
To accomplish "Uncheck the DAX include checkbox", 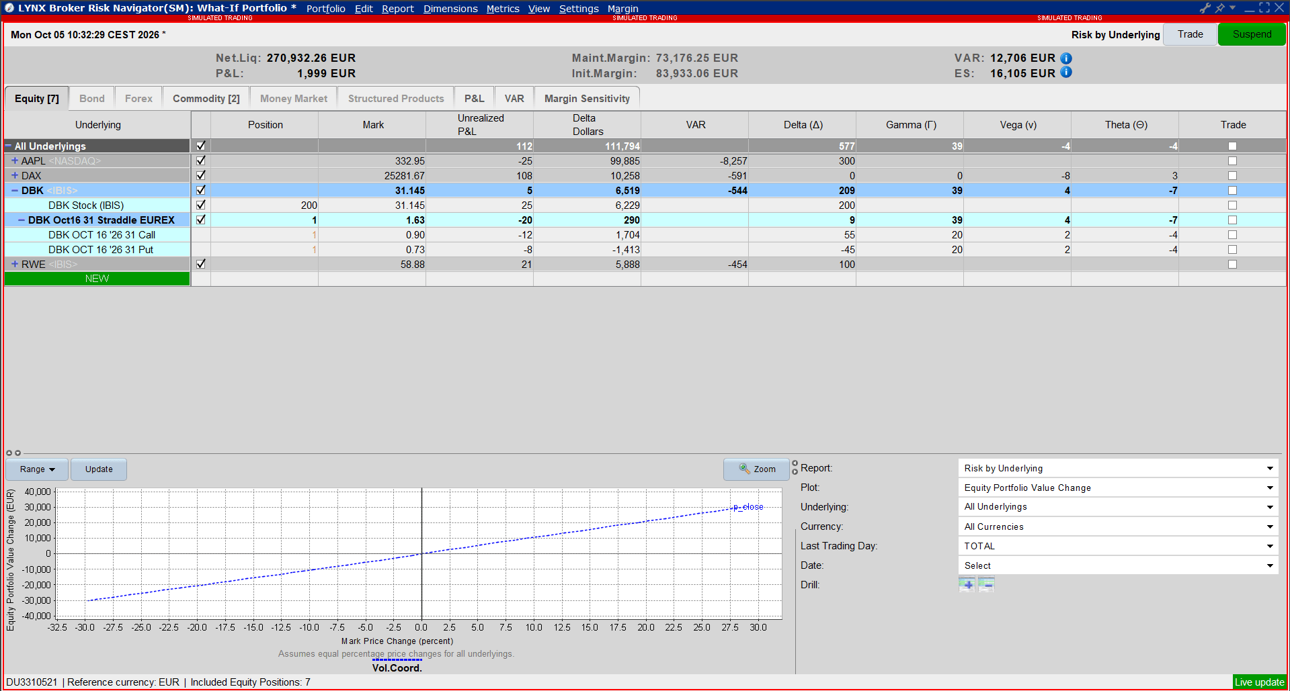I will coord(200,175).
